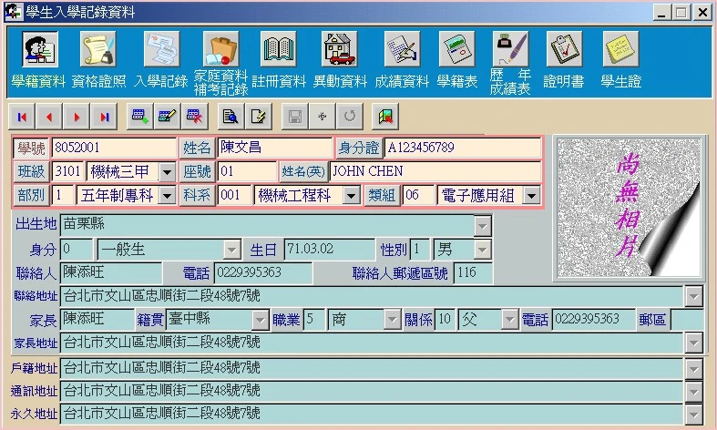Click the save floppy disk icon
This screenshot has height=430, width=717.
click(x=294, y=117)
